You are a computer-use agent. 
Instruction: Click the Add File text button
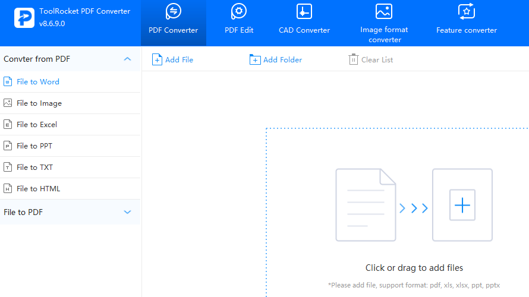tap(179, 59)
